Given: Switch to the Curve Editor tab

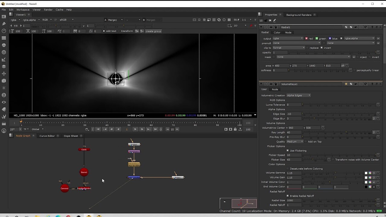Looking at the screenshot, I should click(x=47, y=136).
